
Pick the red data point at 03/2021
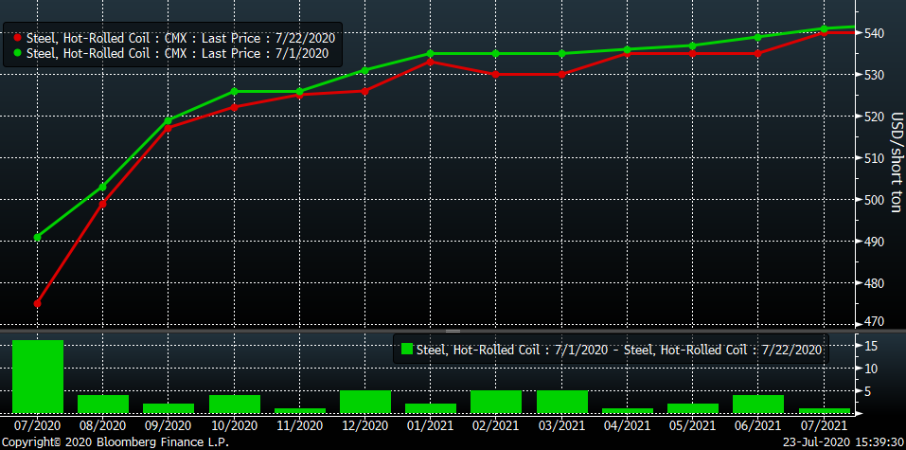561,74
